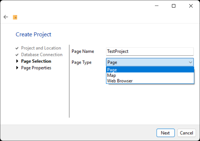Collapse the Page Type dropdown chevron
Image resolution: width=200 pixels, height=141 pixels.
click(190, 62)
